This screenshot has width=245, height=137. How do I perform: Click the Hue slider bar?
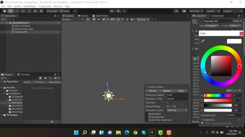point(218,96)
